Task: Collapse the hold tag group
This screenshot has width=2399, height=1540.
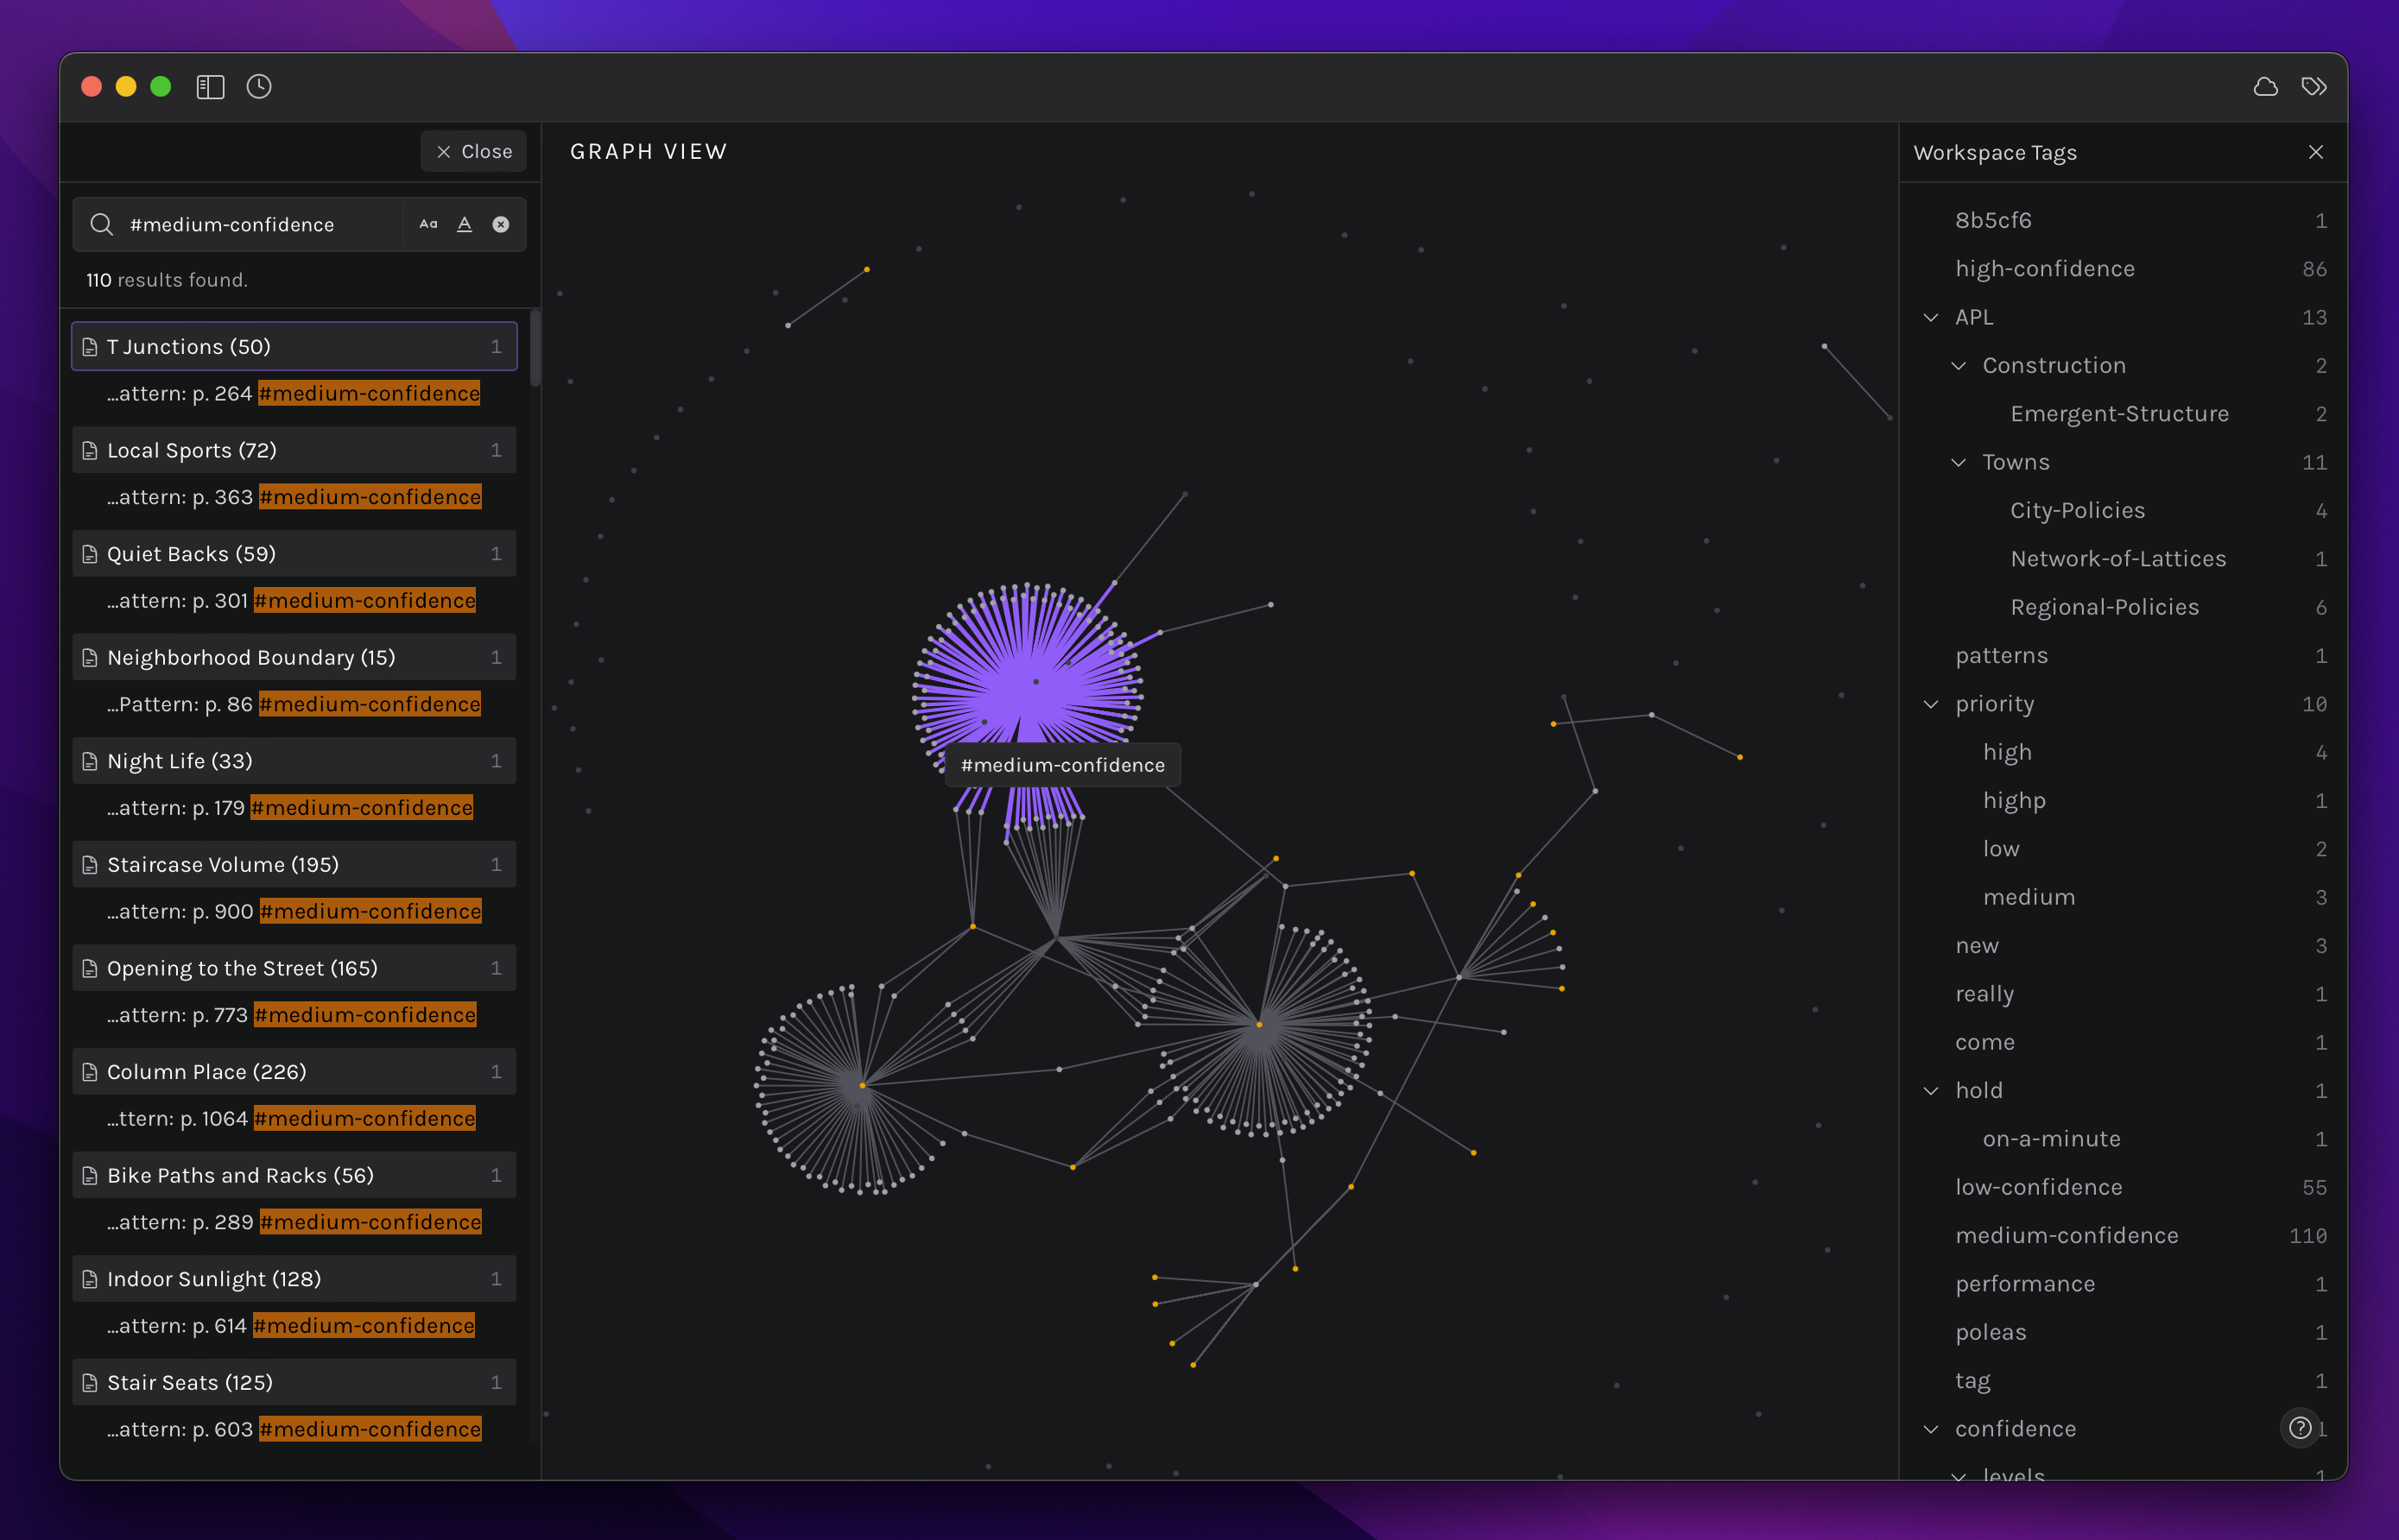Action: tap(1931, 1091)
